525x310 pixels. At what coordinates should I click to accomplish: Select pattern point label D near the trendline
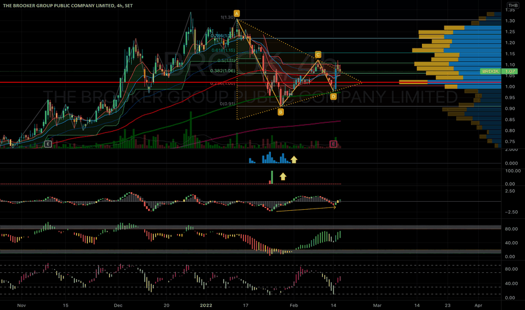tap(333, 96)
